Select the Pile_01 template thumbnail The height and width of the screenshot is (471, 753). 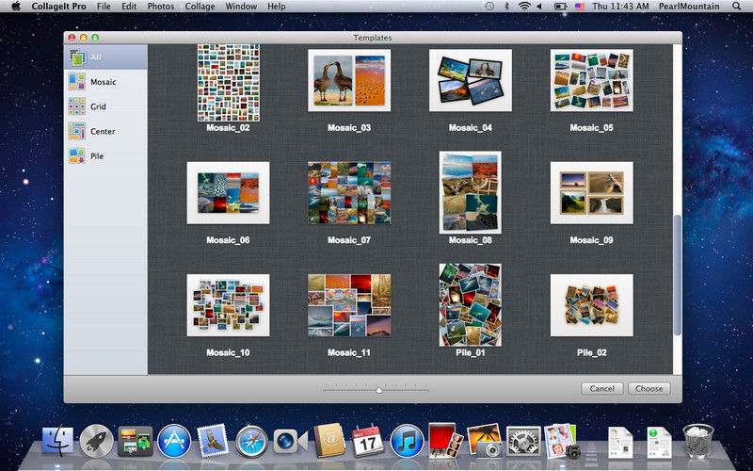pos(470,304)
